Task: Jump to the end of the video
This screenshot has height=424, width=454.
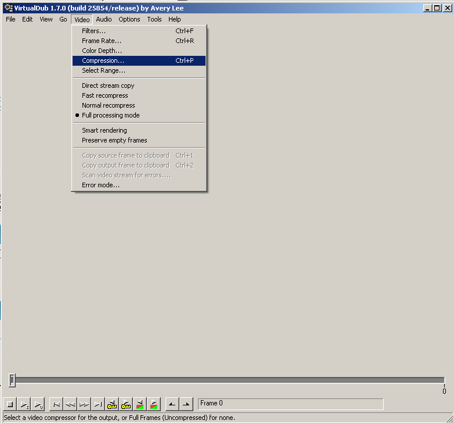Action: click(98, 404)
